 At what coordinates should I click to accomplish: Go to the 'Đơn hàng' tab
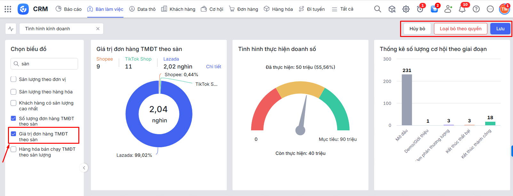pyautogui.click(x=243, y=9)
